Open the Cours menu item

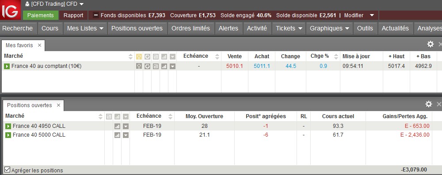click(x=50, y=28)
